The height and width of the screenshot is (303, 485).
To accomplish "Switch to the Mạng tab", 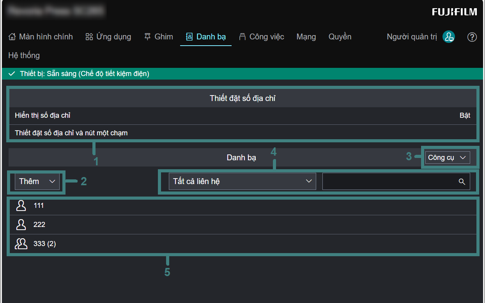I will [x=306, y=37].
